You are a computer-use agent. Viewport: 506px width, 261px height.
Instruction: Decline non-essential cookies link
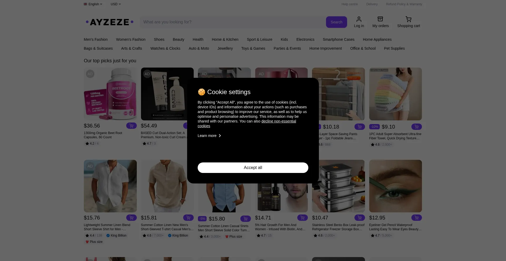[279, 121]
